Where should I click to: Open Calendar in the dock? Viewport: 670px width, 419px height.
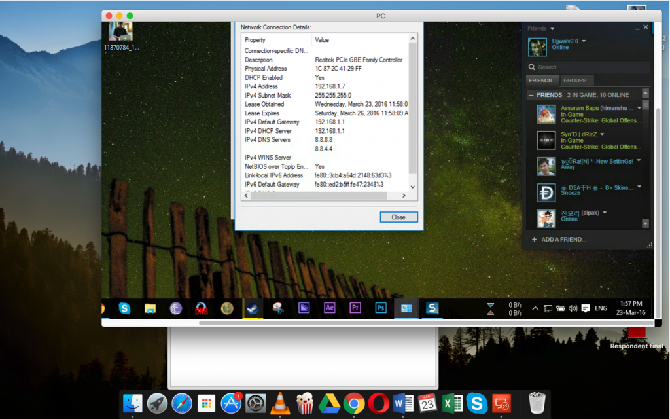pyautogui.click(x=428, y=403)
